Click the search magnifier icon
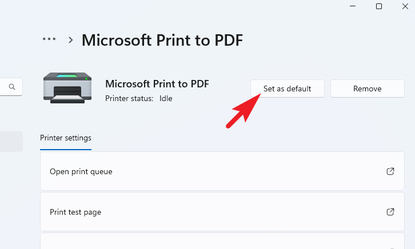This screenshot has width=415, height=249. pyautogui.click(x=12, y=87)
